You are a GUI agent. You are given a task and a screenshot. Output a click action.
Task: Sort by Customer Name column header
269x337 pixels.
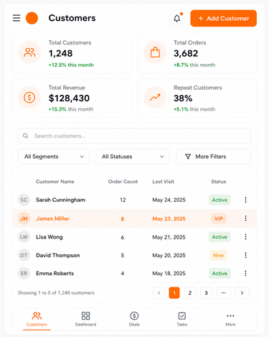55,182
